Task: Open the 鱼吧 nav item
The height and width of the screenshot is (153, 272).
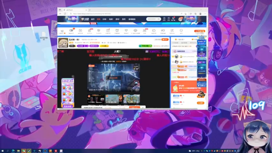Action: coord(124,19)
